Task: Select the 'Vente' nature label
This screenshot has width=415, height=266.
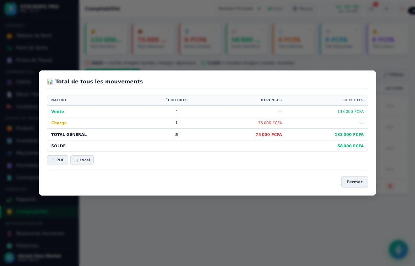Action: click(x=57, y=112)
